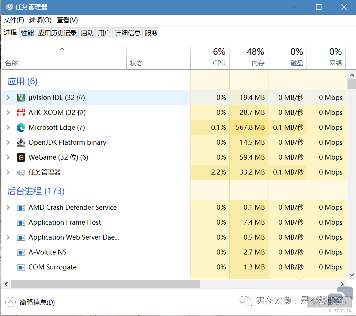Click the 59.4 MB memory cell for WeGame
This screenshot has width=356, height=316.
(x=249, y=157)
